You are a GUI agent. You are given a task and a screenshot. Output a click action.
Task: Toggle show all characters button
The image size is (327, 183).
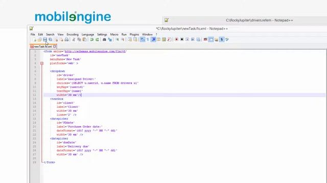click(x=148, y=40)
